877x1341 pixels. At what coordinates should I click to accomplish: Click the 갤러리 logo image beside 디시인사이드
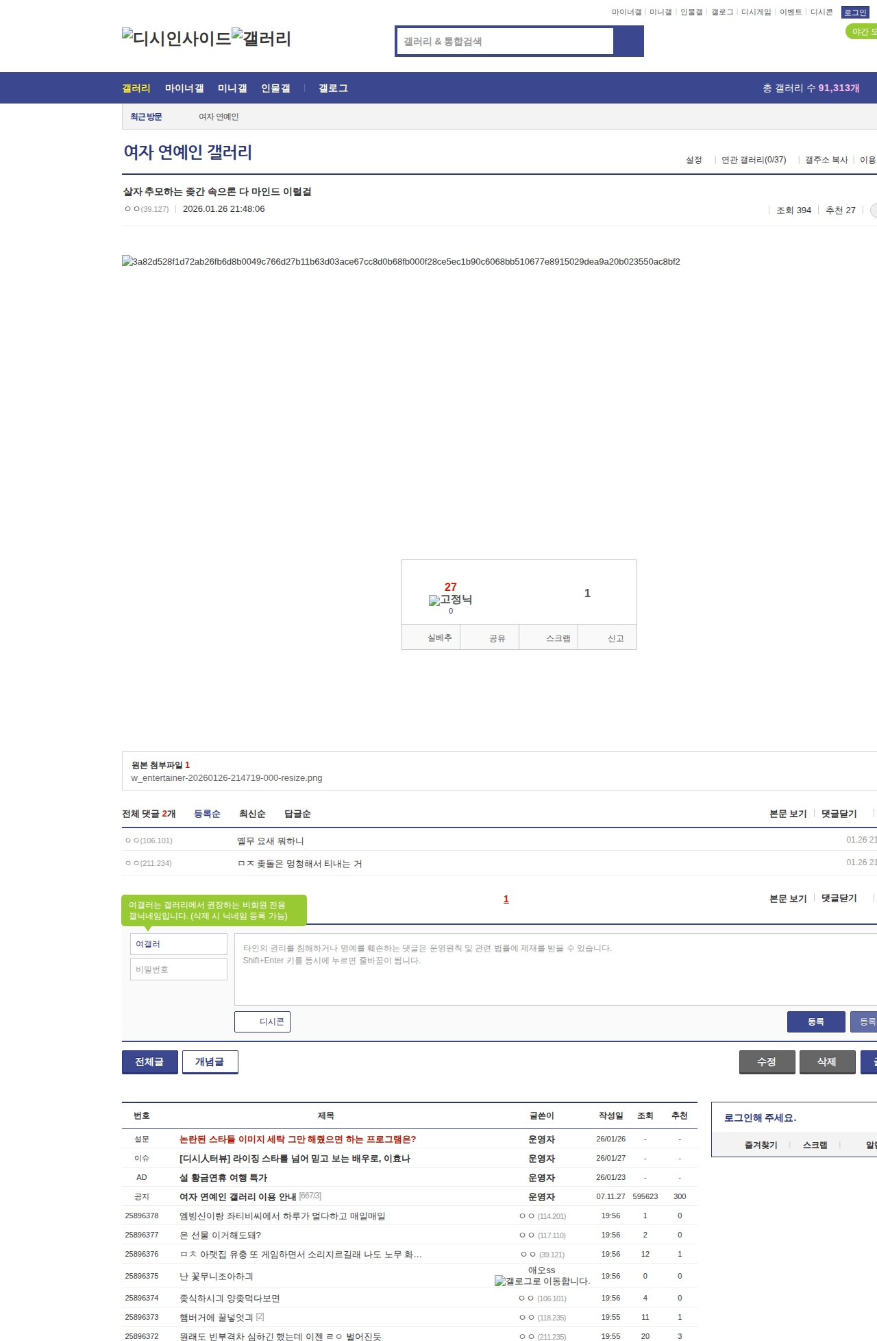[x=261, y=38]
